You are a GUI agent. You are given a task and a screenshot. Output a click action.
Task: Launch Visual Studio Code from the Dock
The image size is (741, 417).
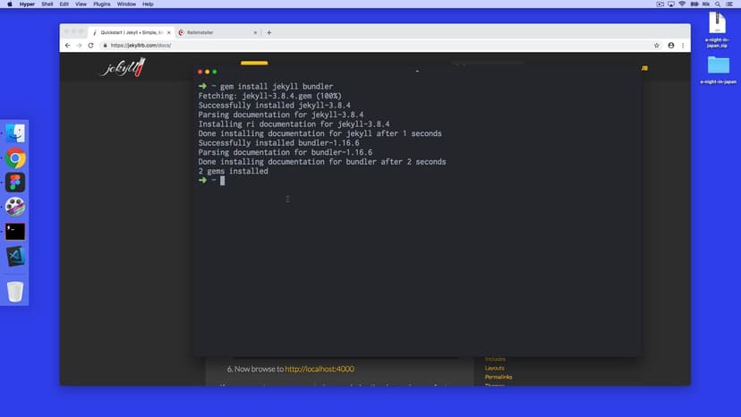(15, 256)
